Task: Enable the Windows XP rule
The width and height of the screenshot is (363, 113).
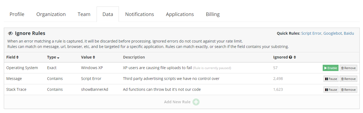Action: coord(331,68)
